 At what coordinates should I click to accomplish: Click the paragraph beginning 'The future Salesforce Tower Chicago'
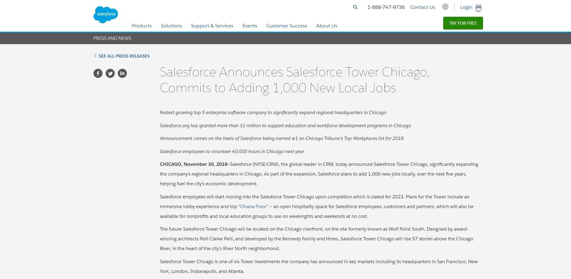pyautogui.click(x=317, y=239)
